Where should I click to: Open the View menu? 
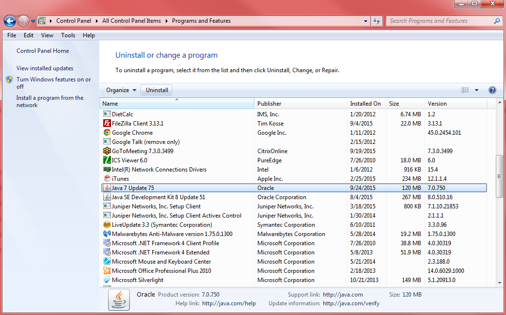47,35
